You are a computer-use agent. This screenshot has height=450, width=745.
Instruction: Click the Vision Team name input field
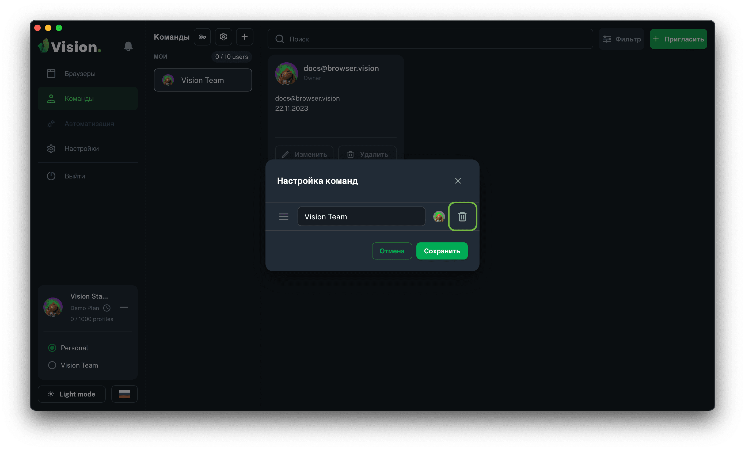361,216
